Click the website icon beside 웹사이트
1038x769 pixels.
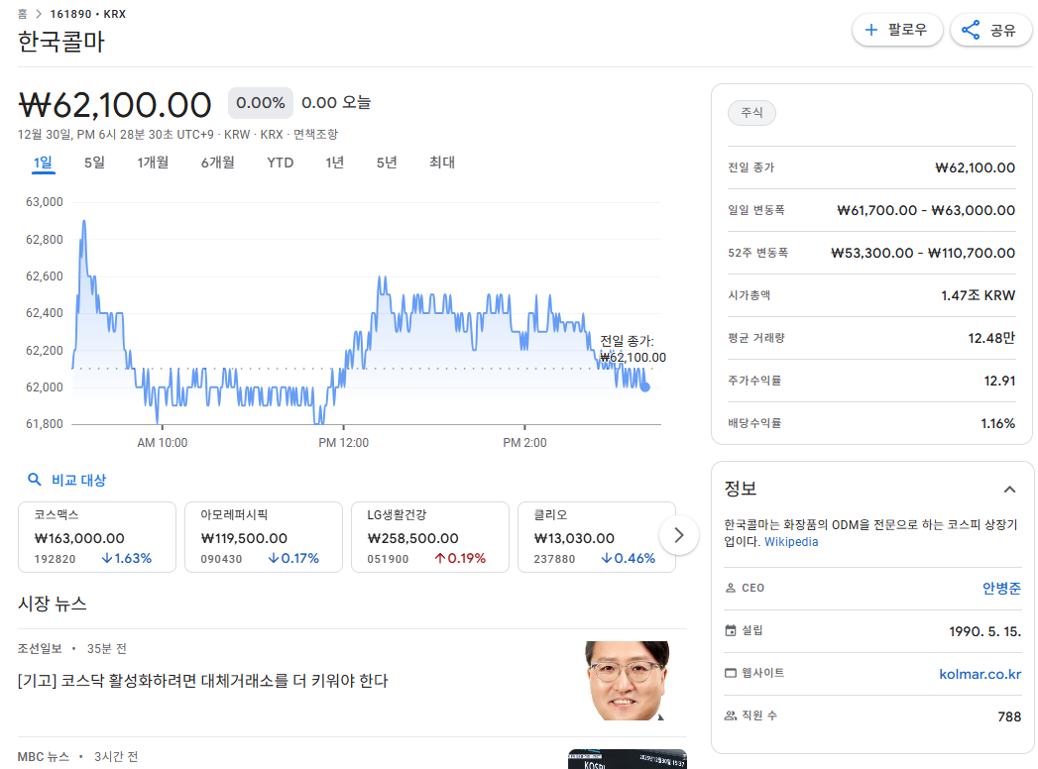(731, 673)
